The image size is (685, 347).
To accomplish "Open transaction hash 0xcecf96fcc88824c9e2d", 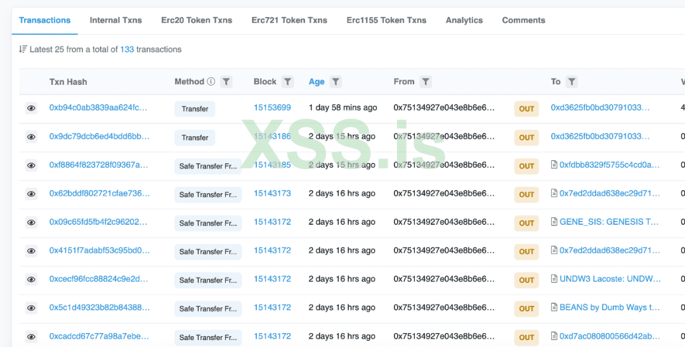I will coord(99,279).
